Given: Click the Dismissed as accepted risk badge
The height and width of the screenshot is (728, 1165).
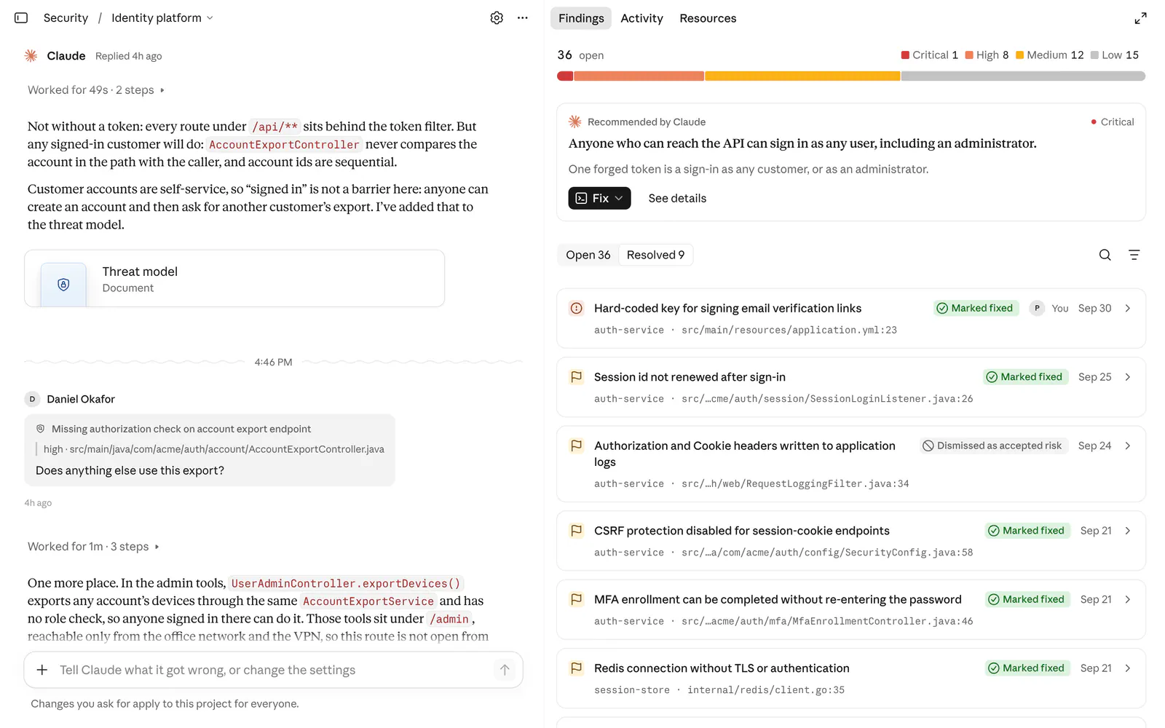Looking at the screenshot, I should coord(992,446).
